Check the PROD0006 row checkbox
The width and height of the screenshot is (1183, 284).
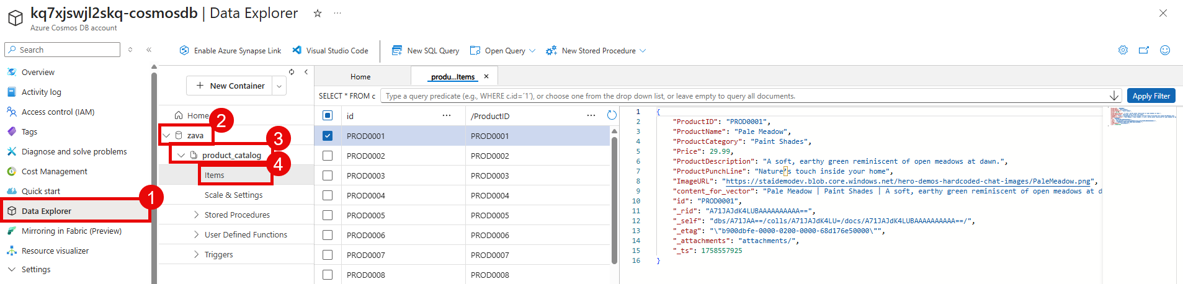coord(328,235)
